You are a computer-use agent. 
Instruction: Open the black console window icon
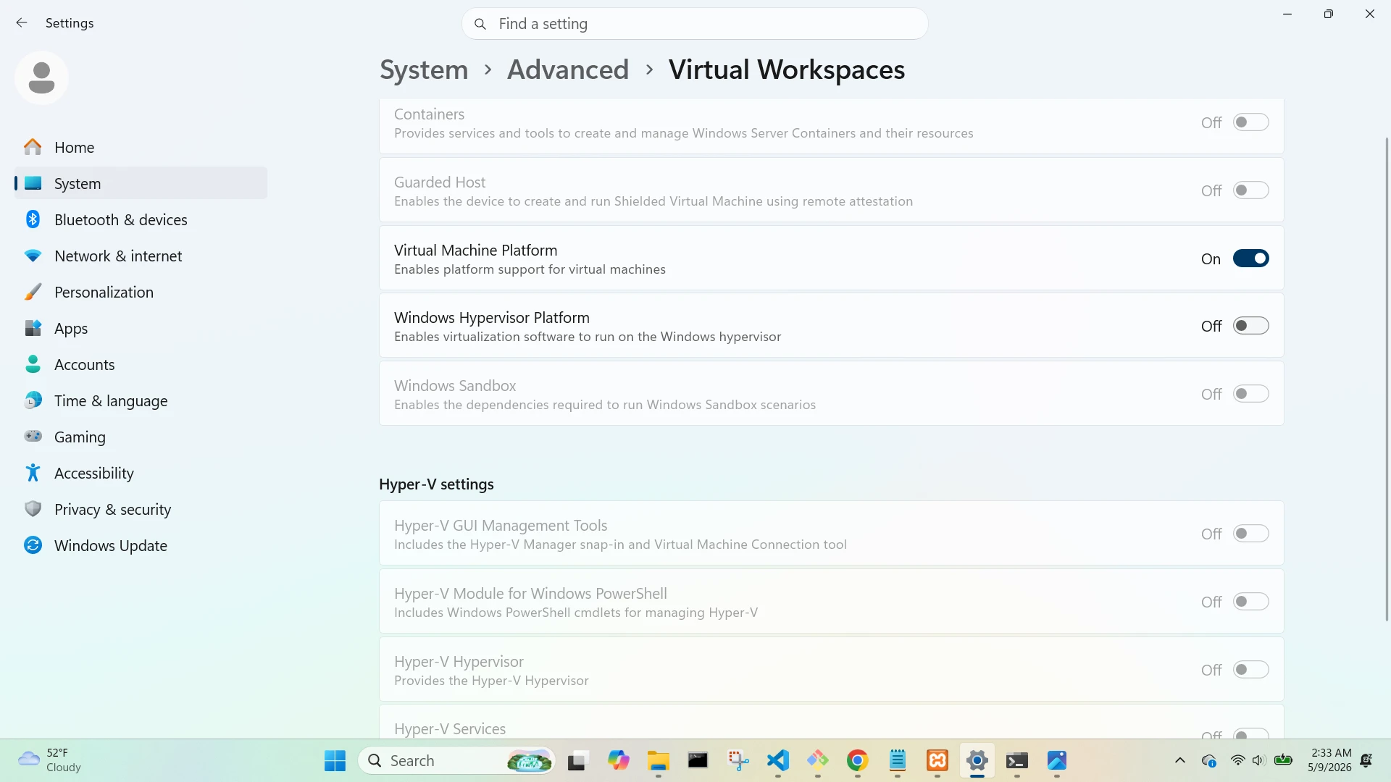pyautogui.click(x=698, y=760)
